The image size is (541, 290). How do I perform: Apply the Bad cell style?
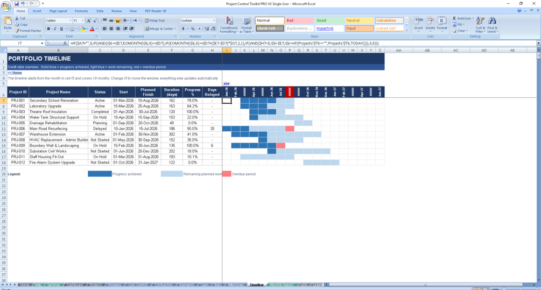(299, 20)
